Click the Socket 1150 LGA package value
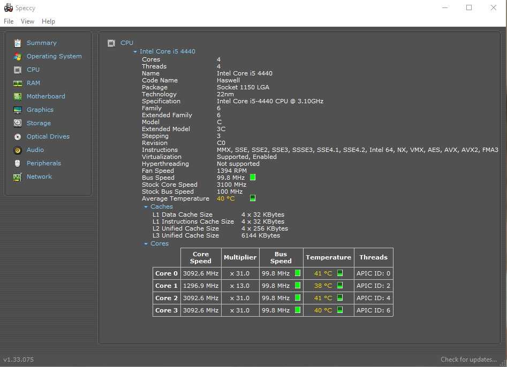507x367 pixels. 243,87
